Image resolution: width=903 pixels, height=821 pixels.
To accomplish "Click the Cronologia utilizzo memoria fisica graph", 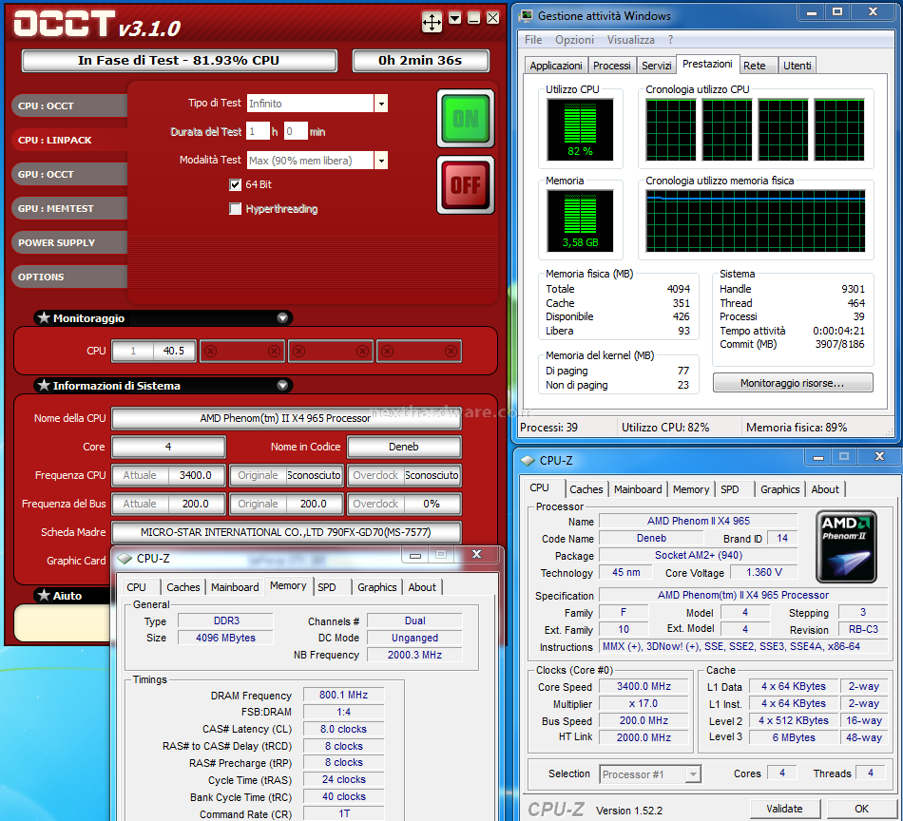I will click(756, 221).
